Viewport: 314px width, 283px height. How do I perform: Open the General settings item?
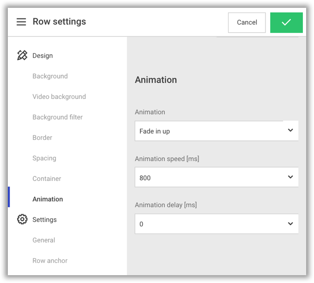click(43, 240)
